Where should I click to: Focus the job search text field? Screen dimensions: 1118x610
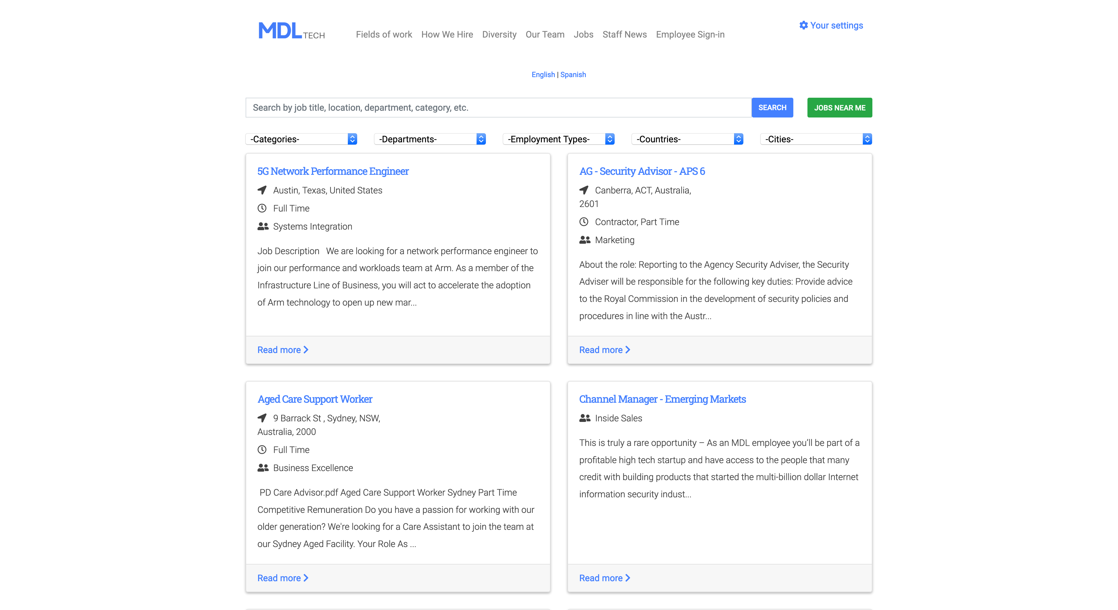pos(498,108)
